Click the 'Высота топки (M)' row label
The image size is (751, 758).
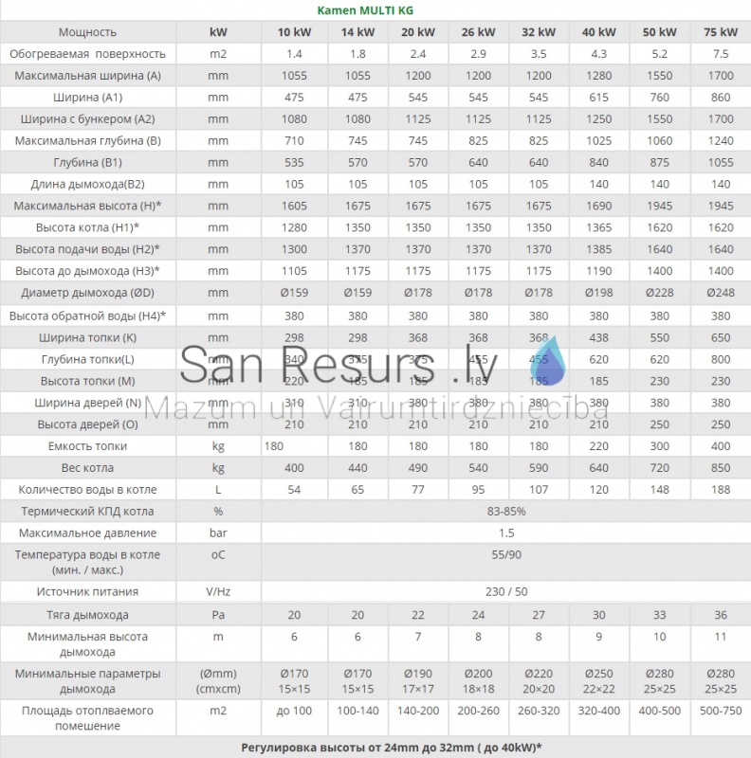87,382
